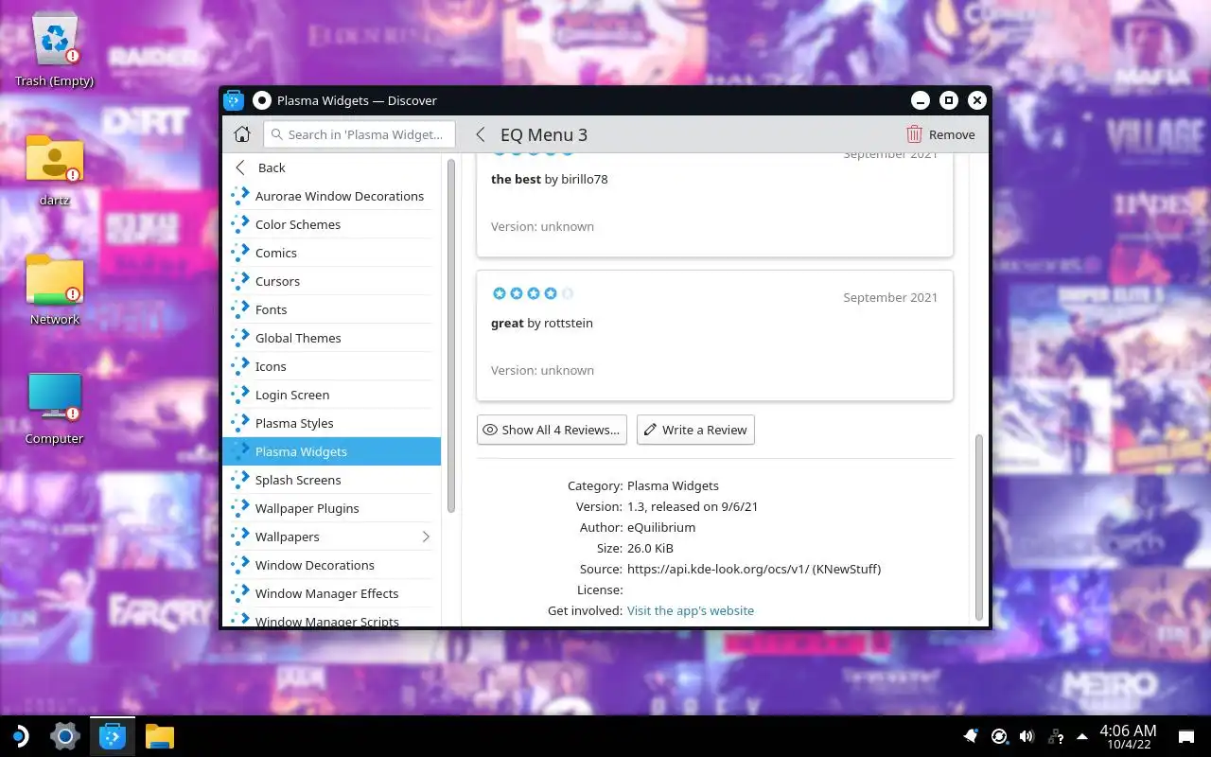Open System Settings from taskbar
The image size is (1211, 757).
(x=65, y=735)
